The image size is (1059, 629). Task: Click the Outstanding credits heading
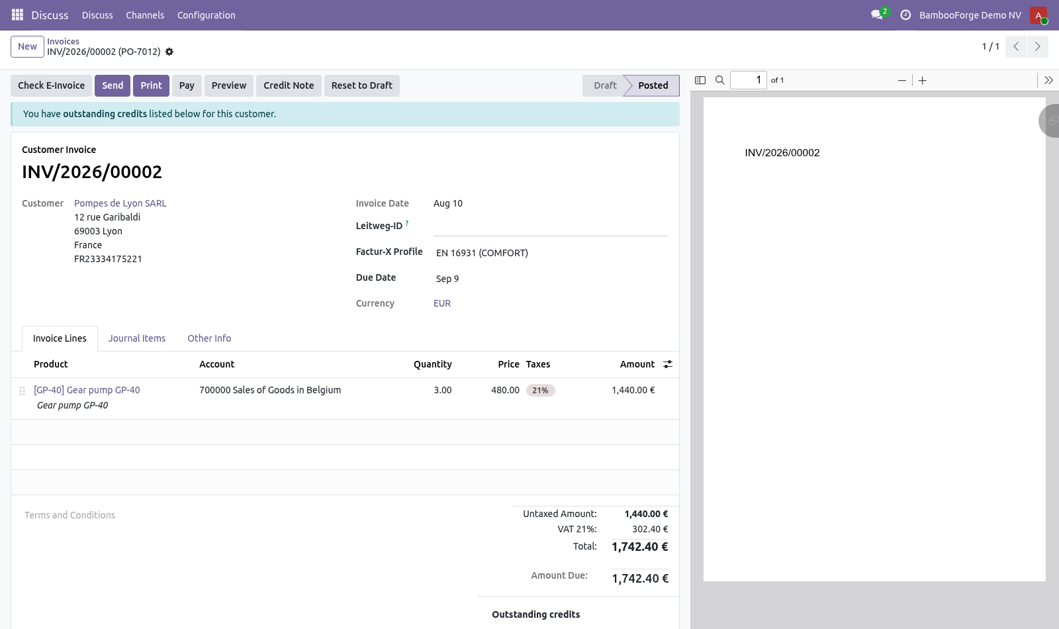tap(536, 614)
